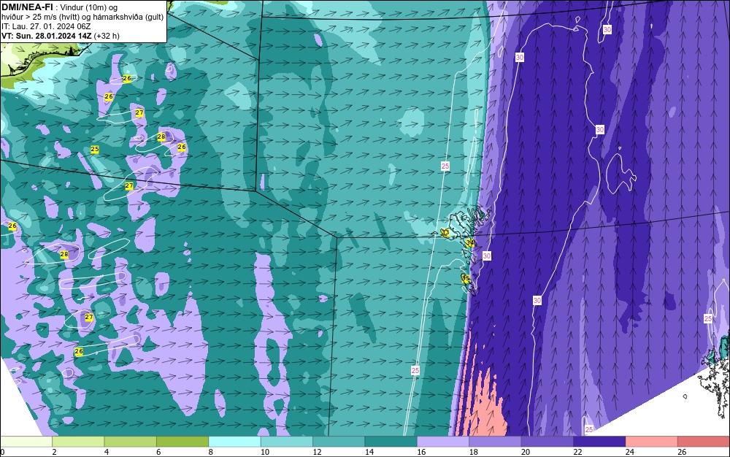Click the legend scale value 24

tap(630, 452)
